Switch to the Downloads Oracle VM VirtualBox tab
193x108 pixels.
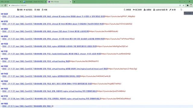(34, 2)
